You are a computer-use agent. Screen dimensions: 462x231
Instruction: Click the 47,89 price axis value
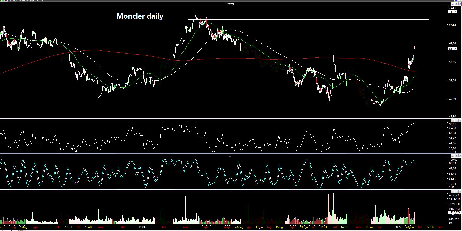coord(452,99)
